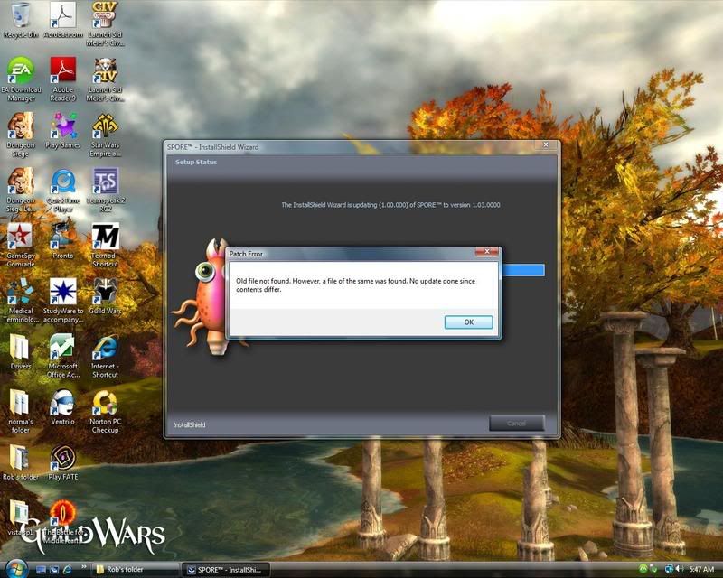Switch to SPORE InstallShield taskbar button
The width and height of the screenshot is (723, 578).
(226, 570)
